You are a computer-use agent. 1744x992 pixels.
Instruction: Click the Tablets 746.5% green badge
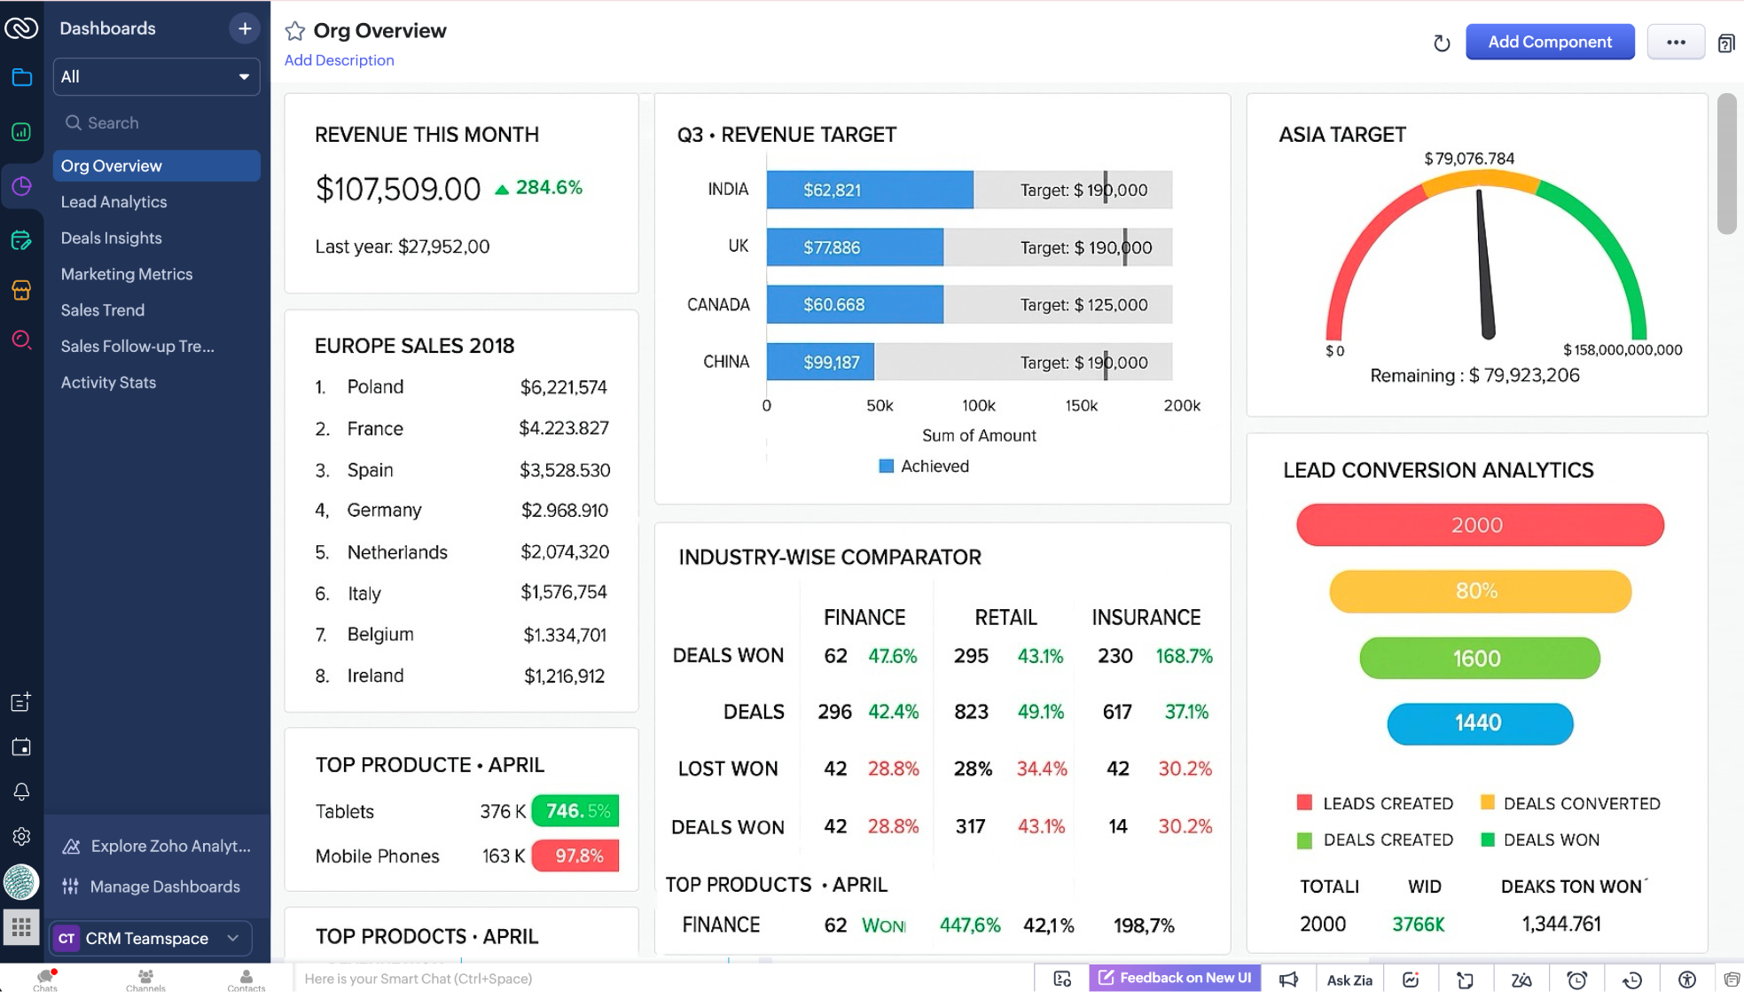[575, 811]
